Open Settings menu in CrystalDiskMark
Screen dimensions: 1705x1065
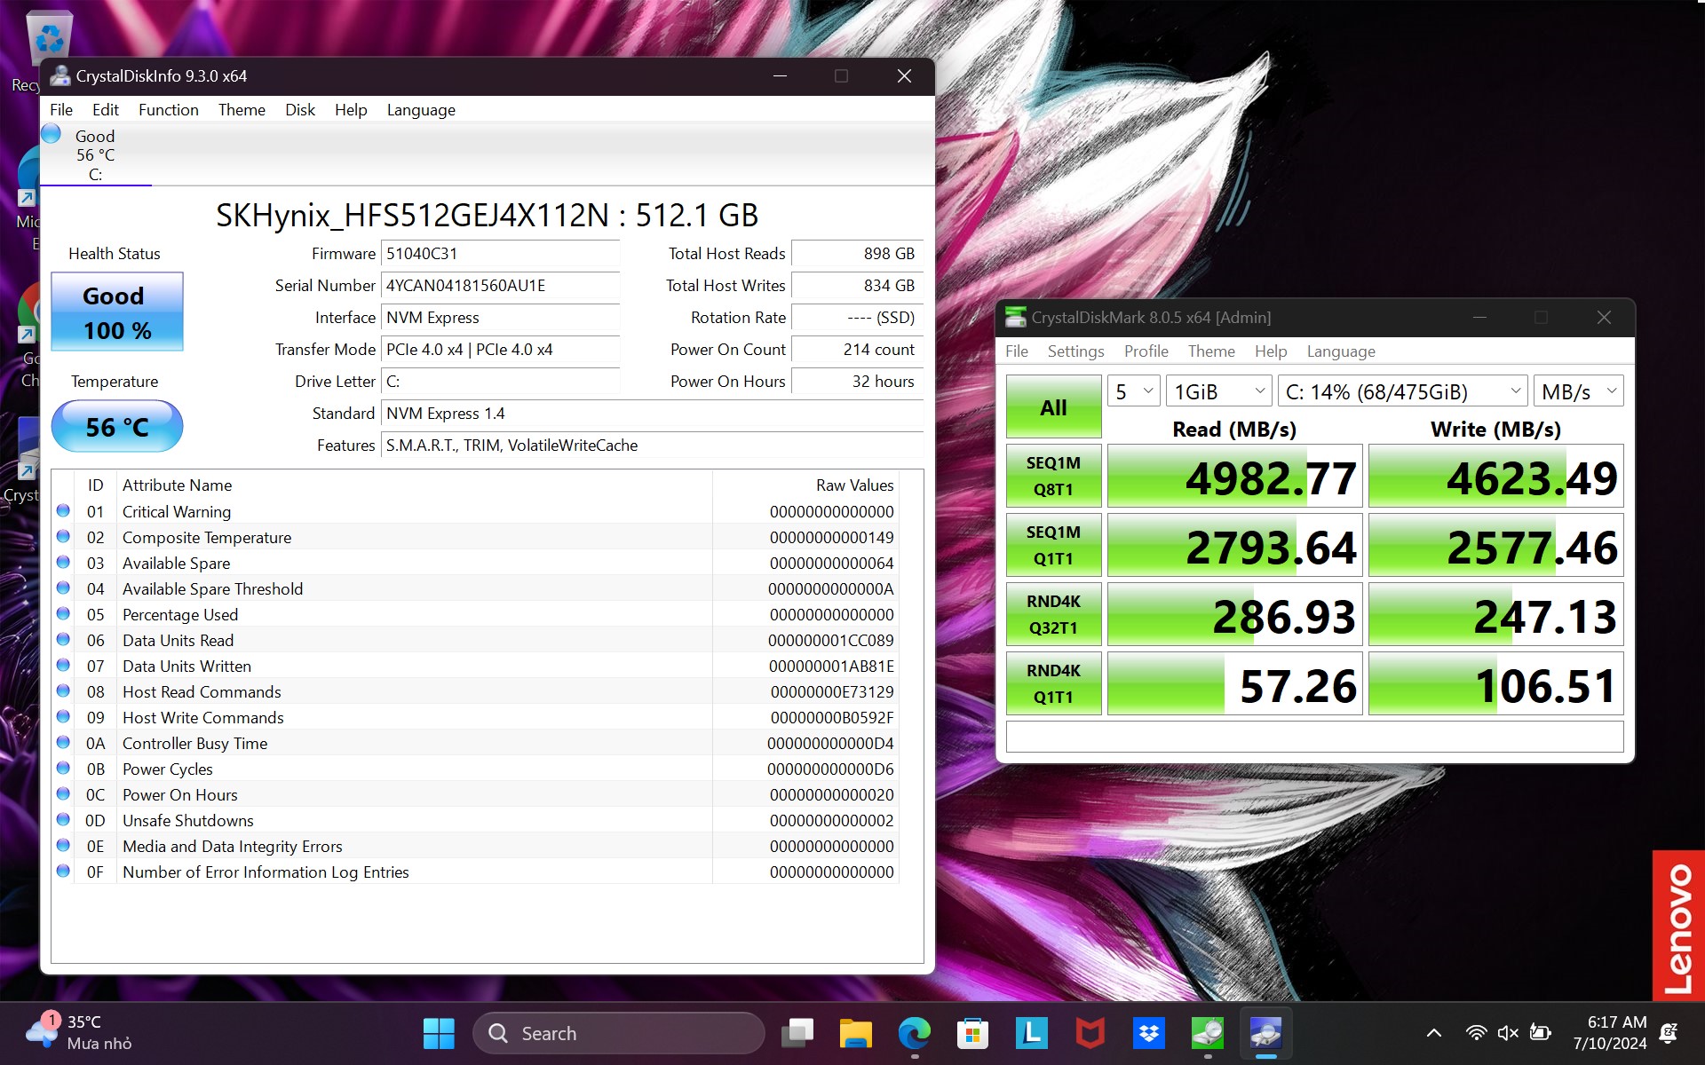1075,351
